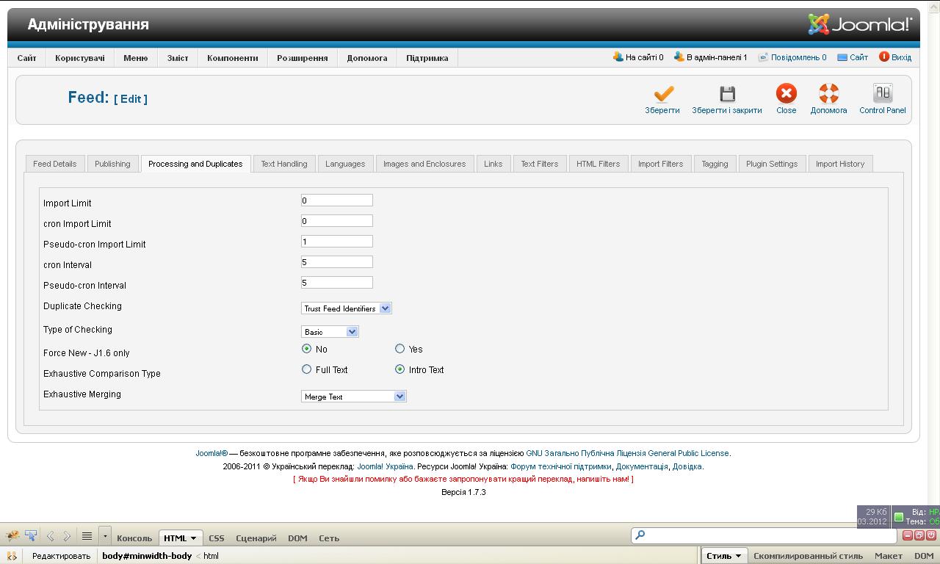Open Help via the lifebuoy icon
This screenshot has width=940, height=564.
(x=828, y=93)
